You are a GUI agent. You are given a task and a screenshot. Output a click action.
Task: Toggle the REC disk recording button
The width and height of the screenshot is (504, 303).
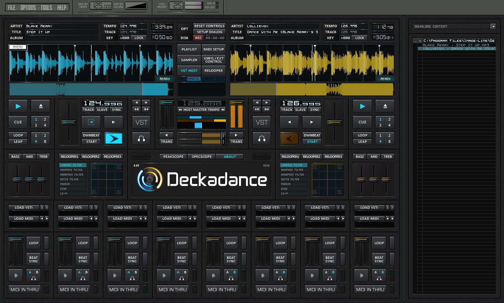click(198, 38)
